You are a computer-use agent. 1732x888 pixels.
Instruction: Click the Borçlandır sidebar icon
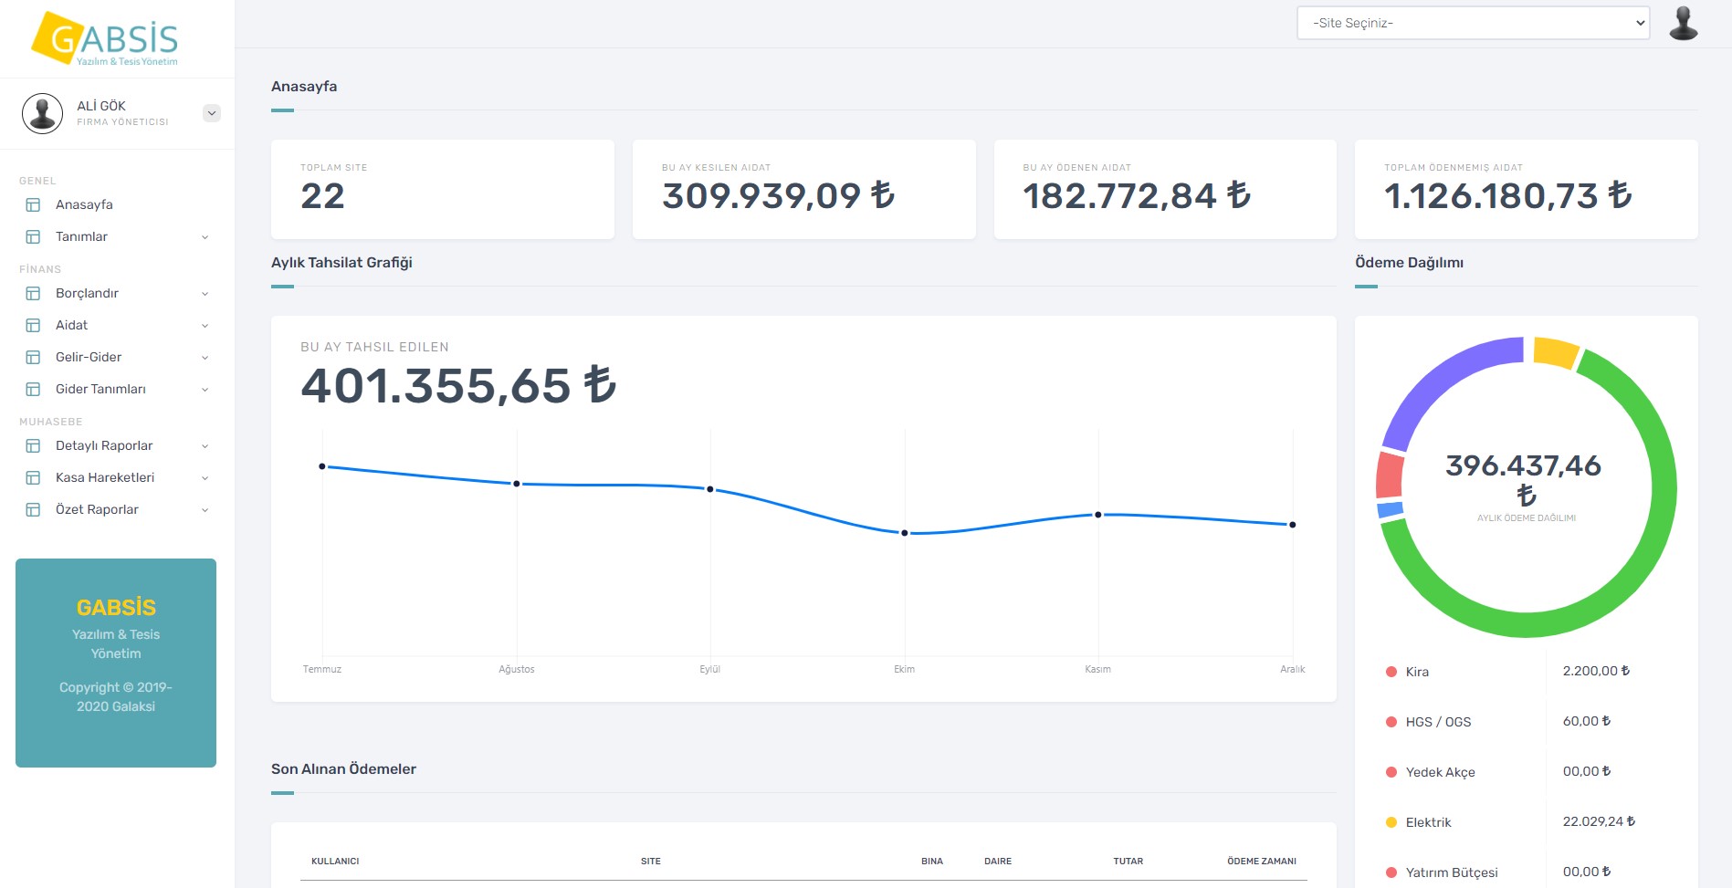[x=33, y=293]
